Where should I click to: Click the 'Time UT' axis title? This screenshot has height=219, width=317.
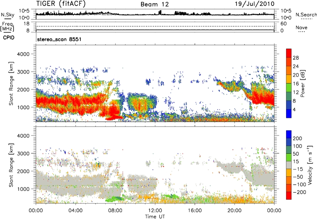click(x=155, y=217)
